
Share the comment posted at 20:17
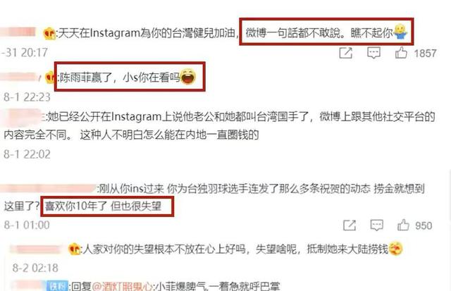pos(346,53)
